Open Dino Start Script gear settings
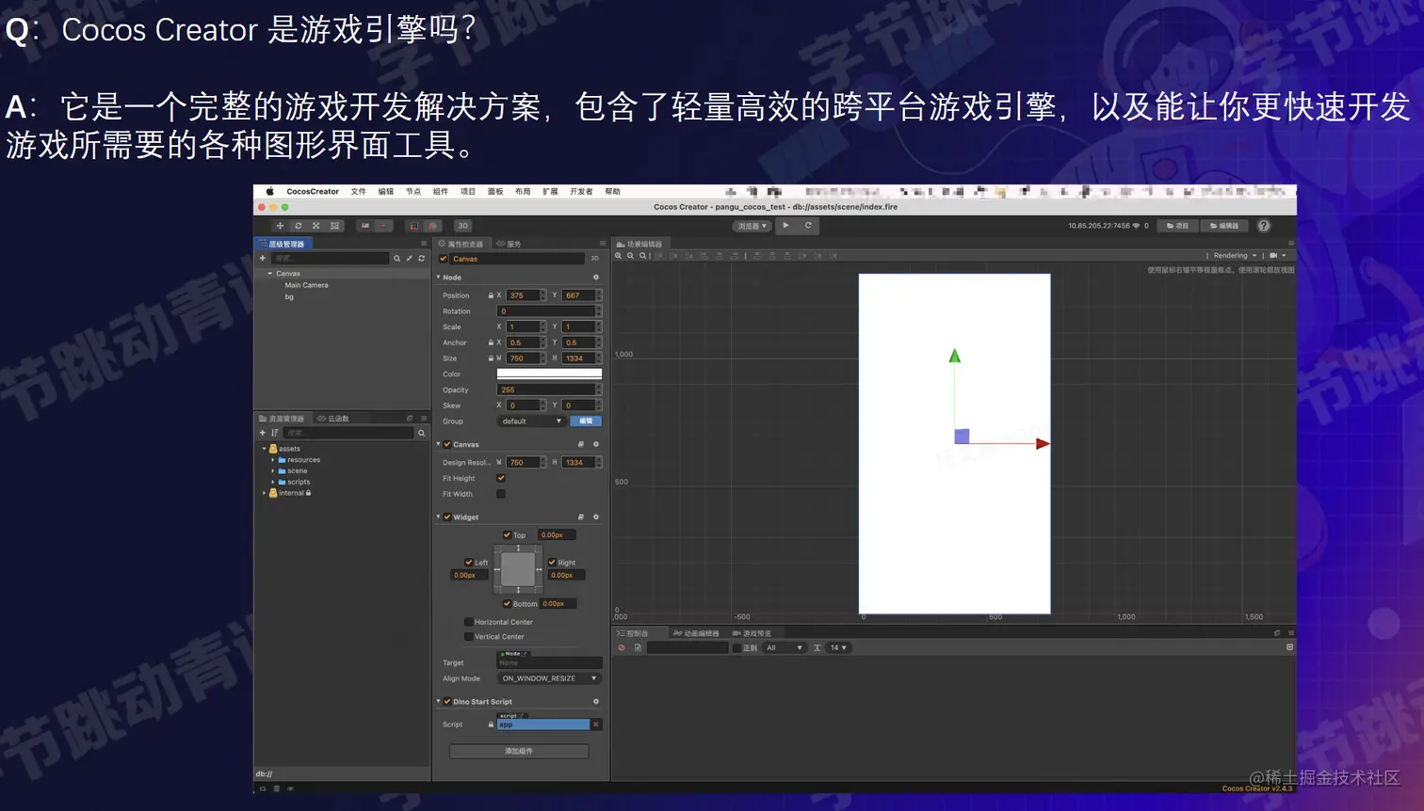 pyautogui.click(x=596, y=701)
